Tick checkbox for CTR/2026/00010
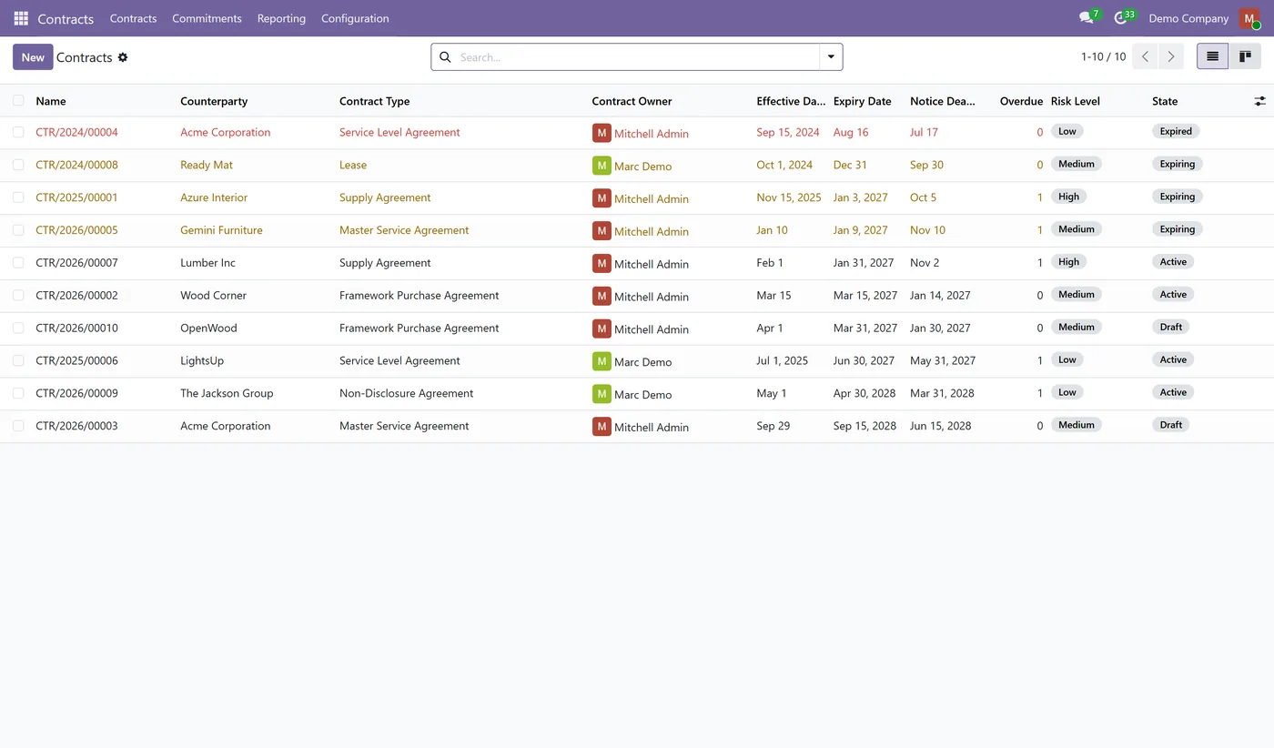This screenshot has height=748, width=1274. [x=18, y=329]
